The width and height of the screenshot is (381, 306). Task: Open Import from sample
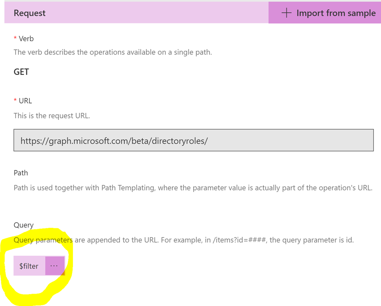coord(325,13)
